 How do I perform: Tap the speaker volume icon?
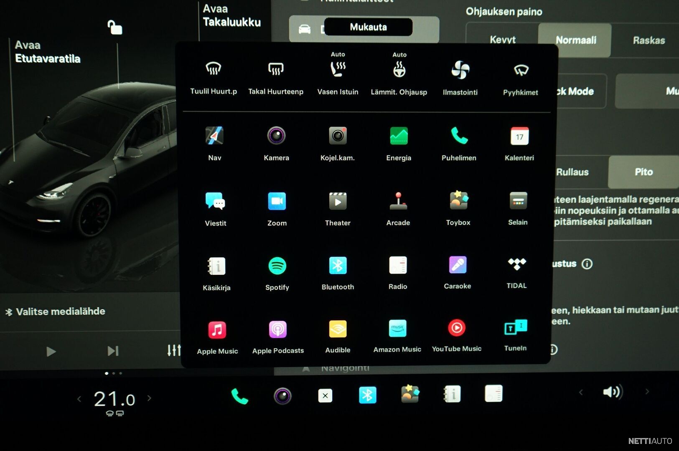click(x=613, y=392)
